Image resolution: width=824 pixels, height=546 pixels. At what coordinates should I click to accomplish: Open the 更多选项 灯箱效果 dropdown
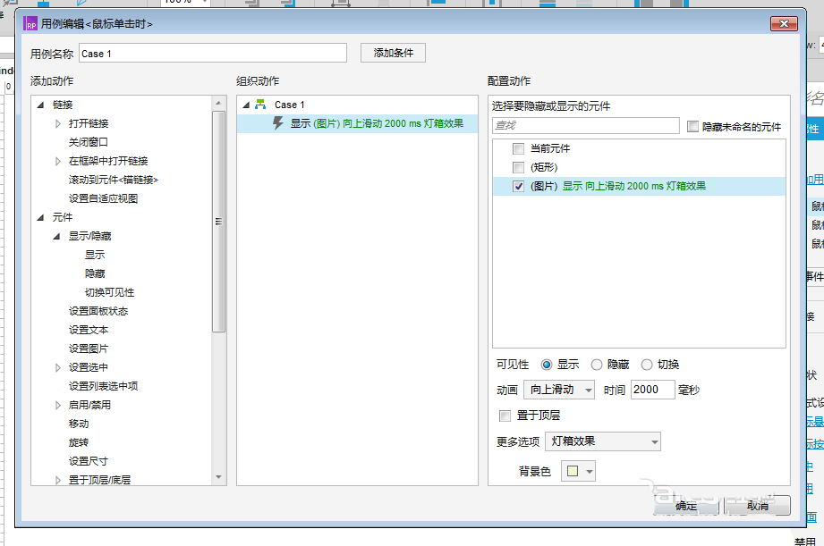(x=603, y=441)
